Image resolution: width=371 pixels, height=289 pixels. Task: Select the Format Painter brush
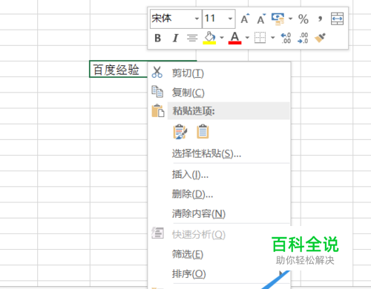pos(320,38)
